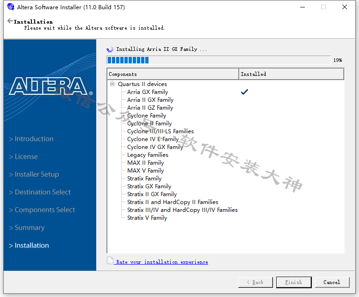Select Stratix V Family row
Screen dimensions: 359x297
[147, 218]
